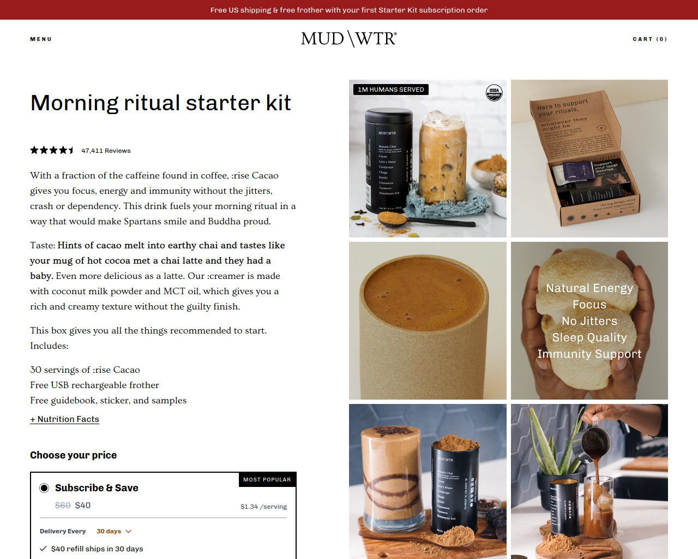The width and height of the screenshot is (698, 559).
Task: View the frothy cacao cup photo
Action: click(x=428, y=320)
